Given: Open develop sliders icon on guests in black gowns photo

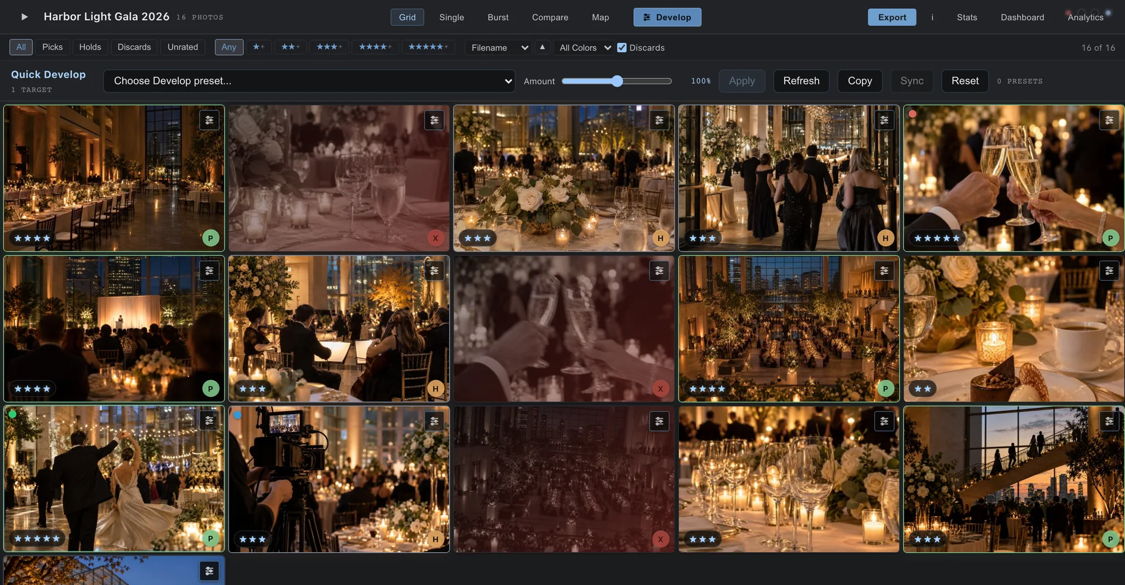Looking at the screenshot, I should click(x=884, y=120).
